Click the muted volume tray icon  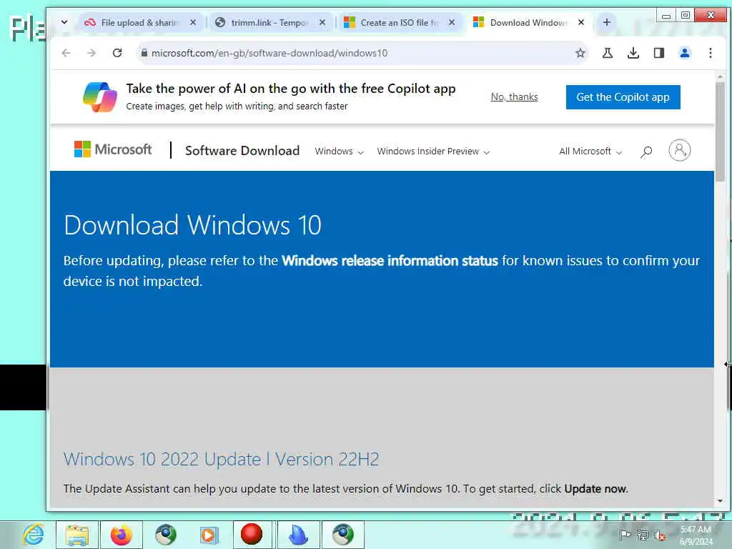(660, 535)
